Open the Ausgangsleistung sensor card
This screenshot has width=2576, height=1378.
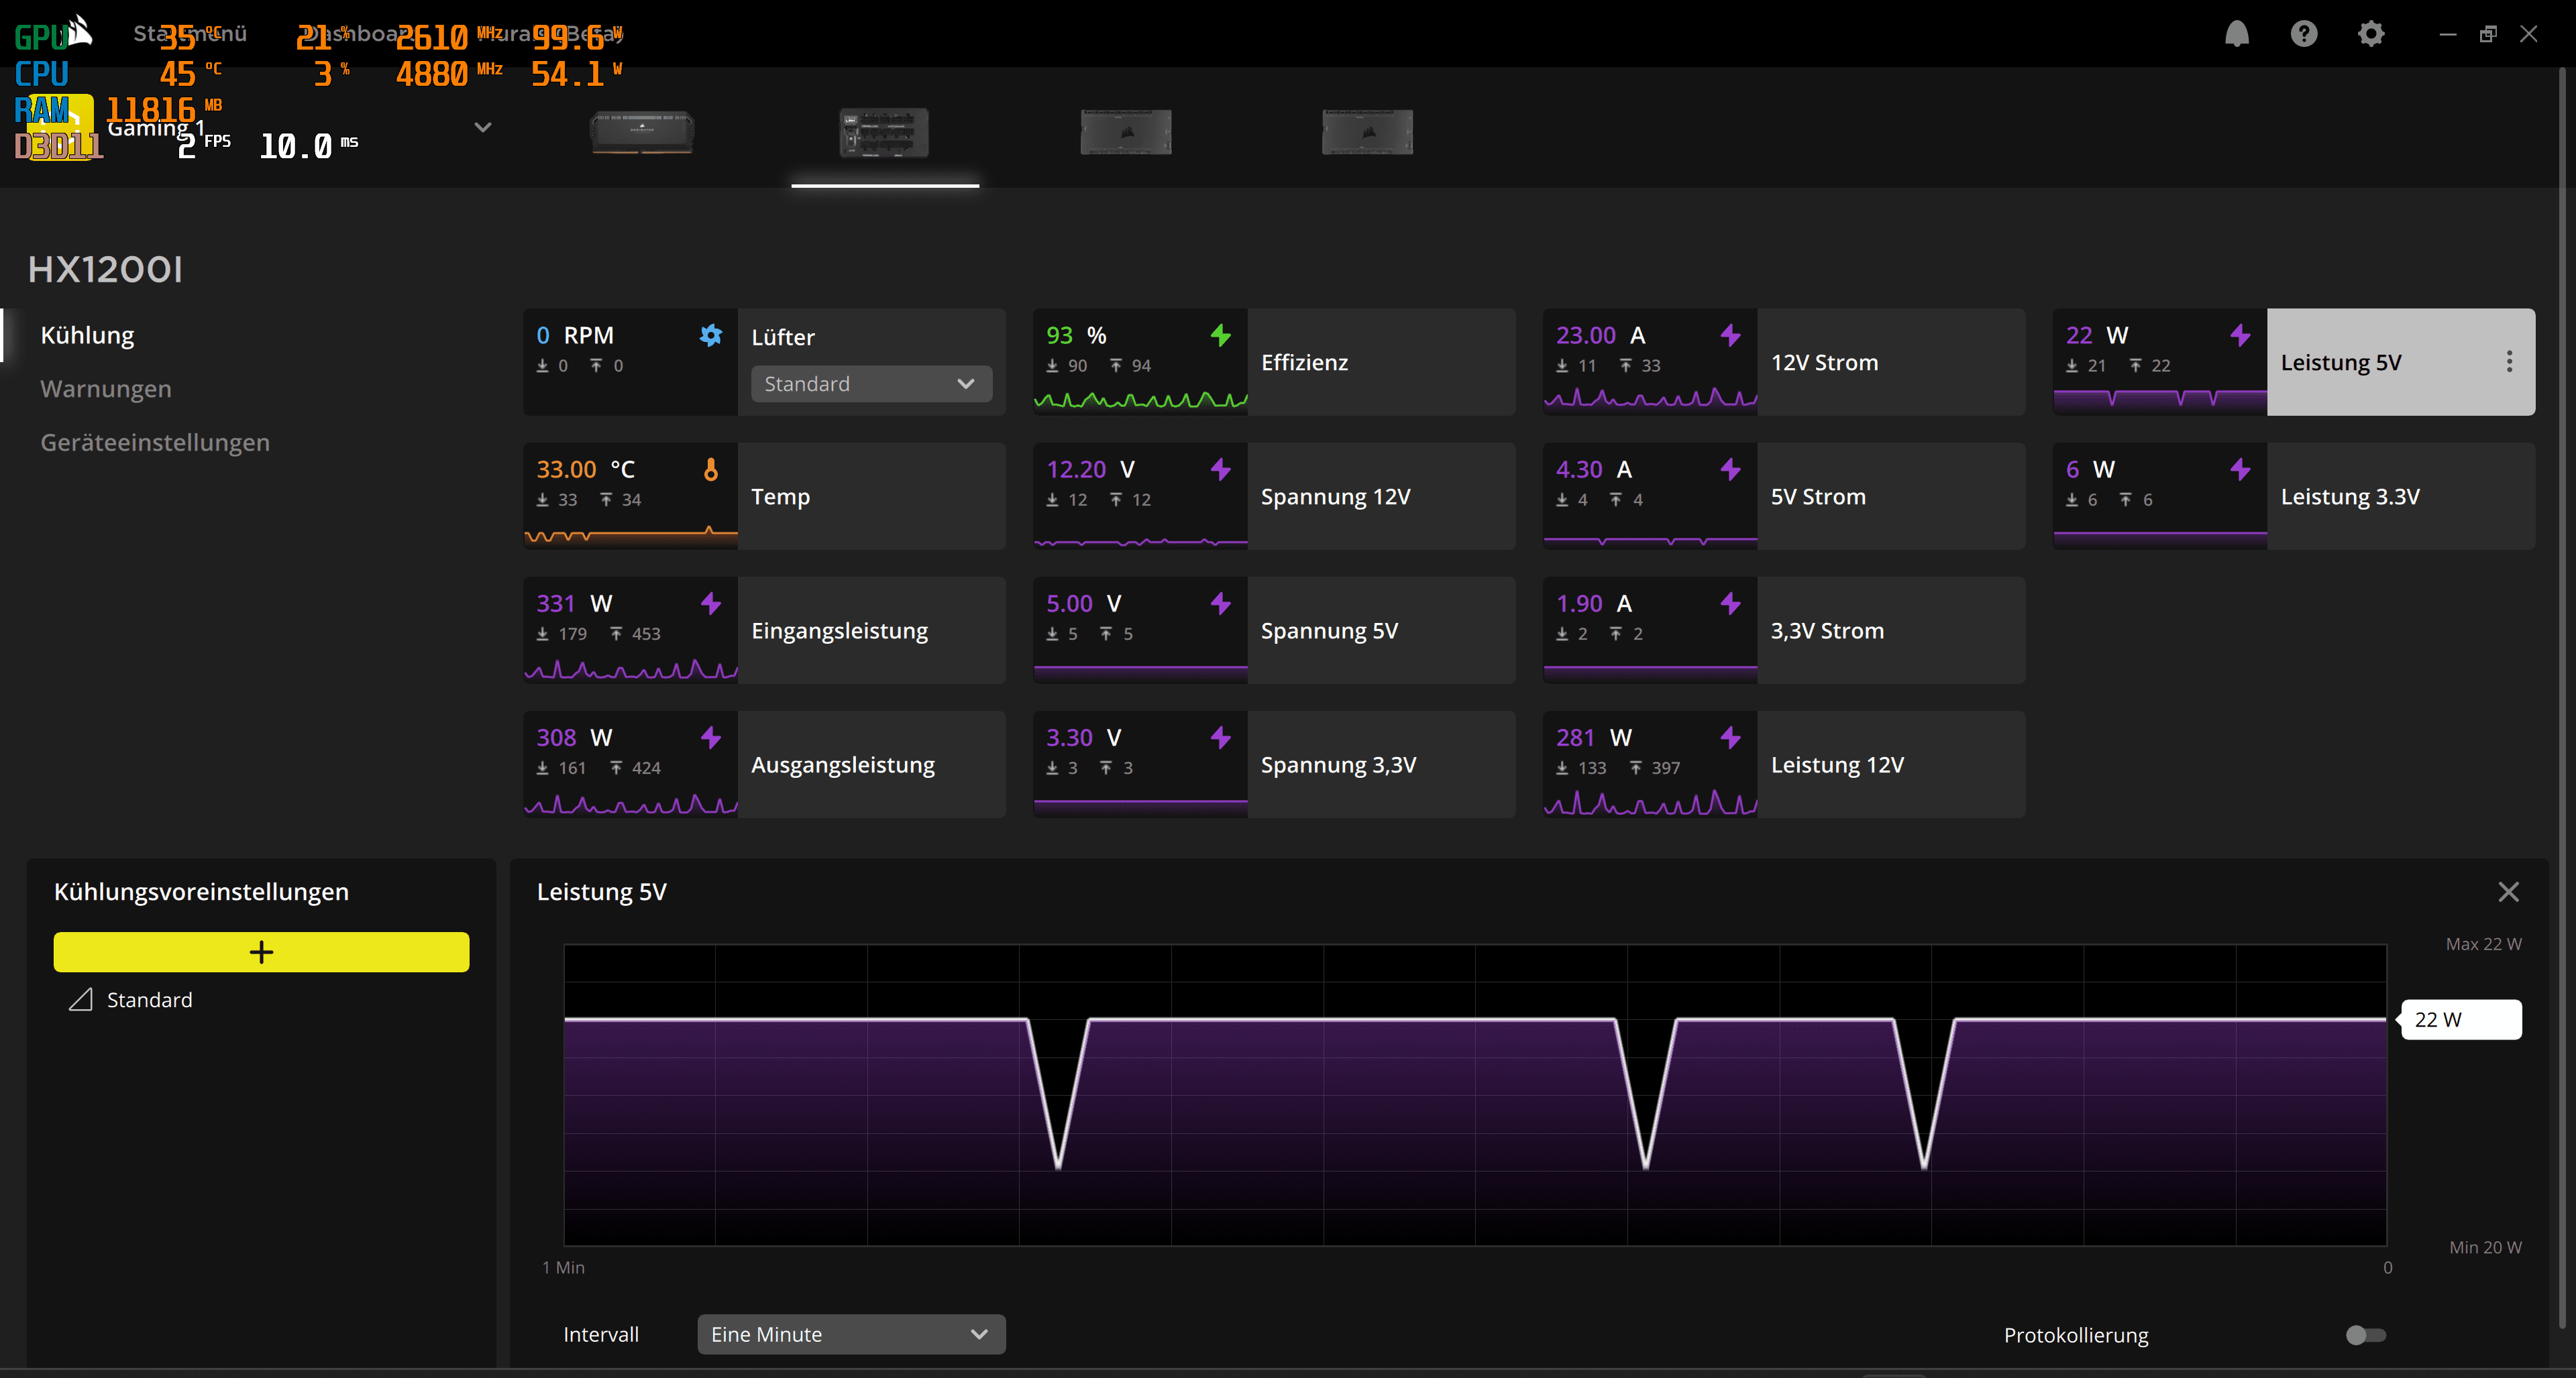pos(764,764)
